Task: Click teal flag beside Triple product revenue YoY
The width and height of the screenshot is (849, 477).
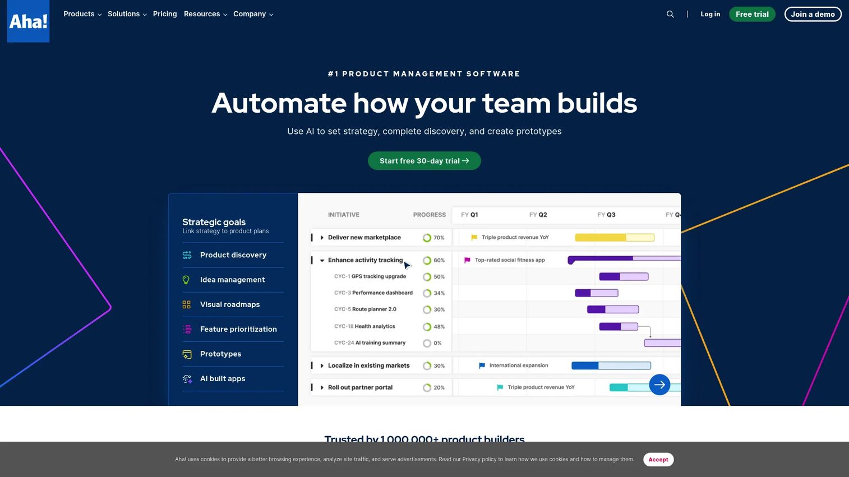Action: [x=500, y=387]
